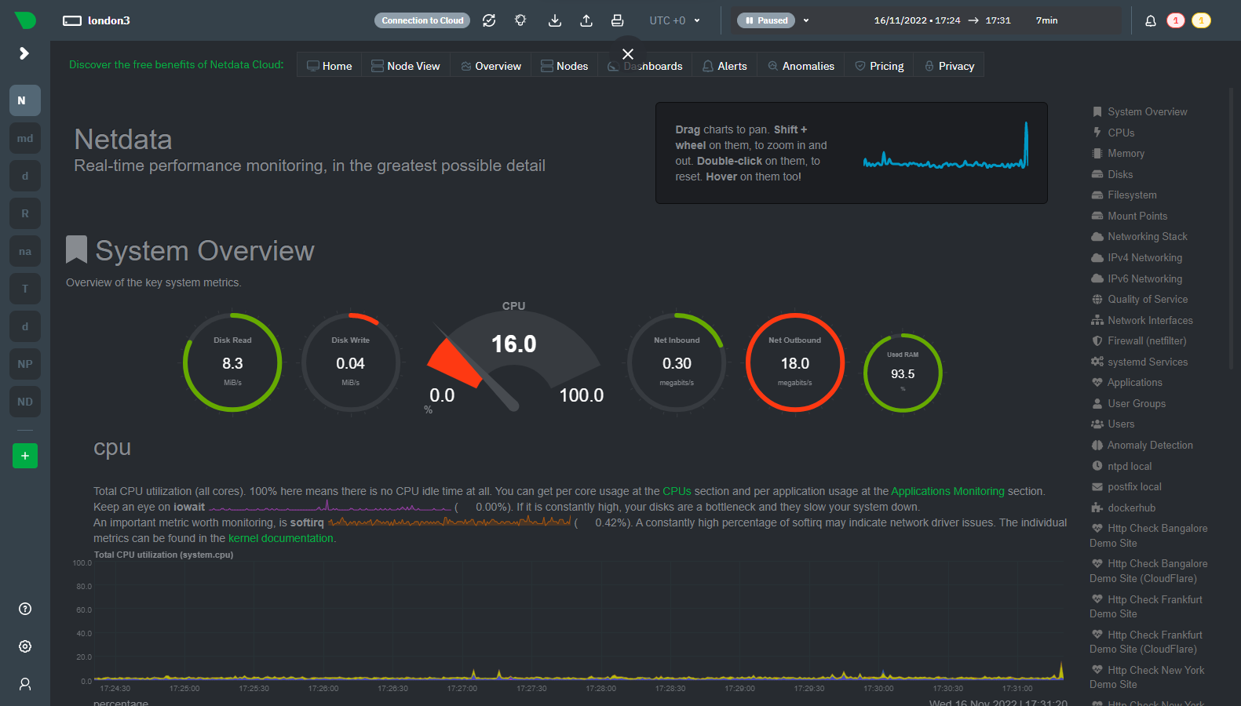
Task: Open the notifications bell icon
Action: 1151,20
